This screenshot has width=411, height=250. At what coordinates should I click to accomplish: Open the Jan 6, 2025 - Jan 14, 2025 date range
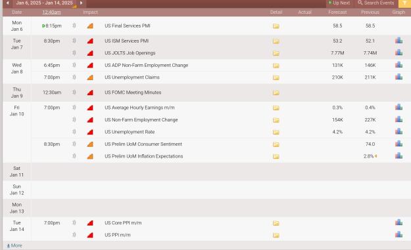coord(44,3)
